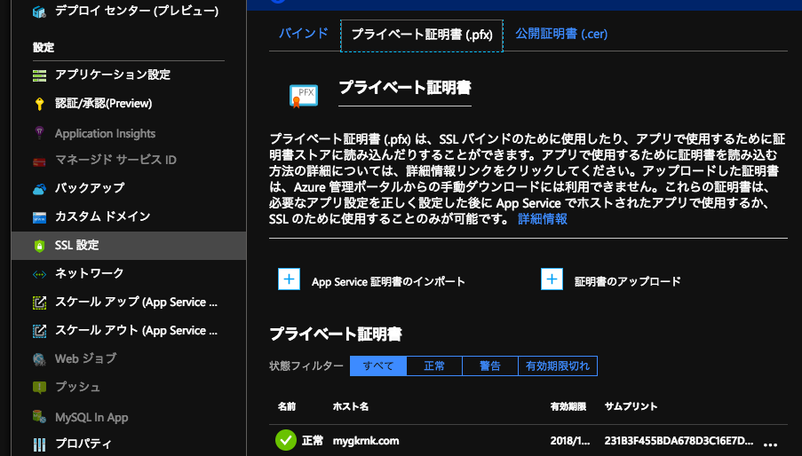Open the 詳細情報 link
The image size is (802, 456).
pyautogui.click(x=542, y=219)
